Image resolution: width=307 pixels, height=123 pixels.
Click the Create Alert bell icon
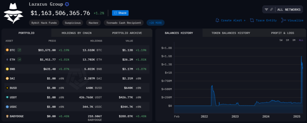[x=217, y=20]
